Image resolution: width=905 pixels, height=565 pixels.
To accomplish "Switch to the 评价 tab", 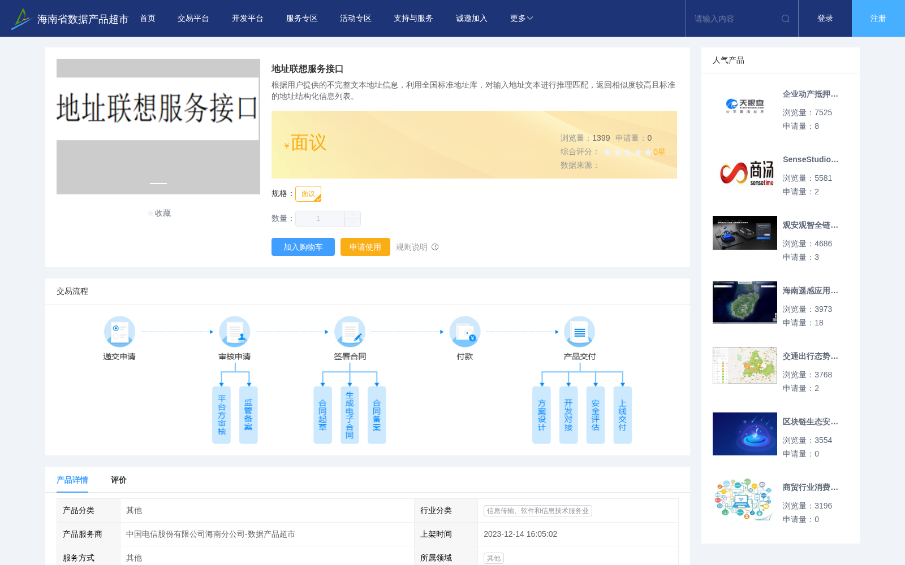I will [x=119, y=480].
